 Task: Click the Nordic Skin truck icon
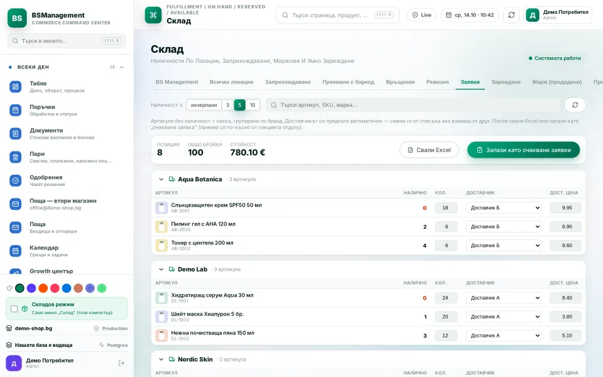pyautogui.click(x=171, y=359)
